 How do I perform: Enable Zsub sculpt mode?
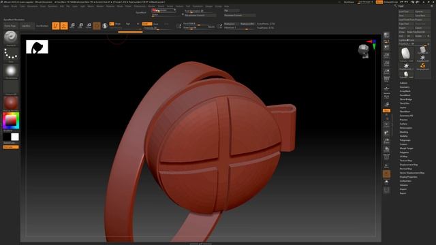156,24
